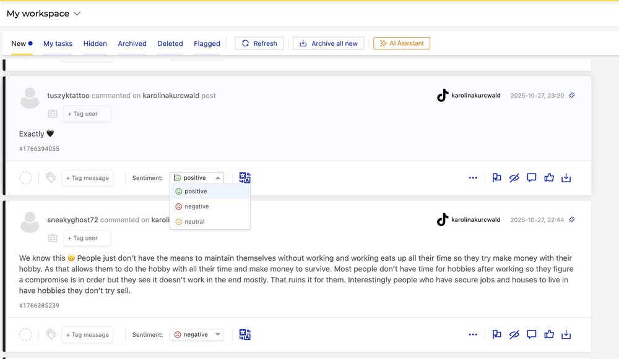Switch to the Flagged tab
Viewport: 619px width, 359px height.
[x=207, y=43]
